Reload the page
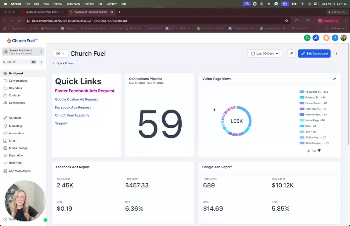The height and width of the screenshot is (226, 350). click(x=19, y=21)
